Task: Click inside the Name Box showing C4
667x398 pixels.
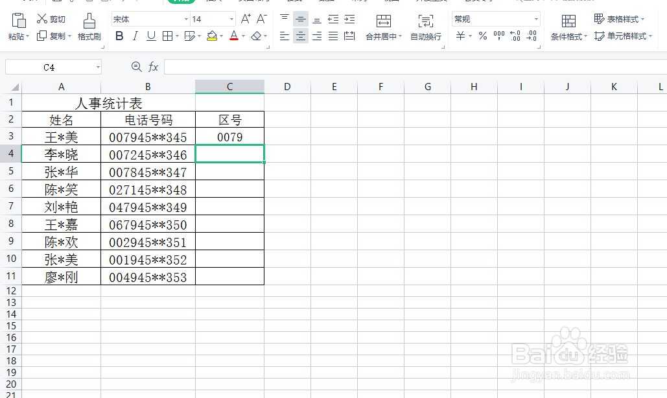Action: 49,67
